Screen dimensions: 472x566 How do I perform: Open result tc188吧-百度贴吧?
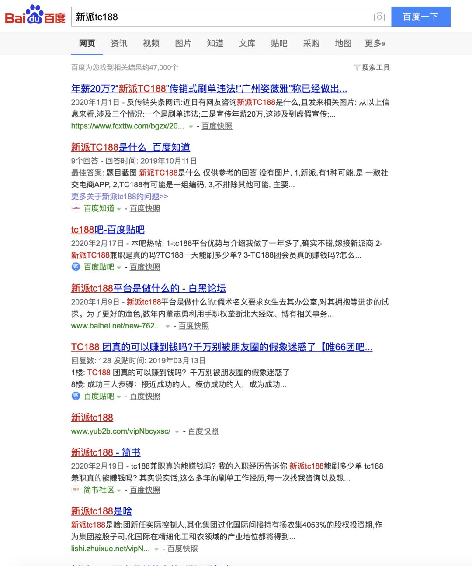tap(108, 230)
